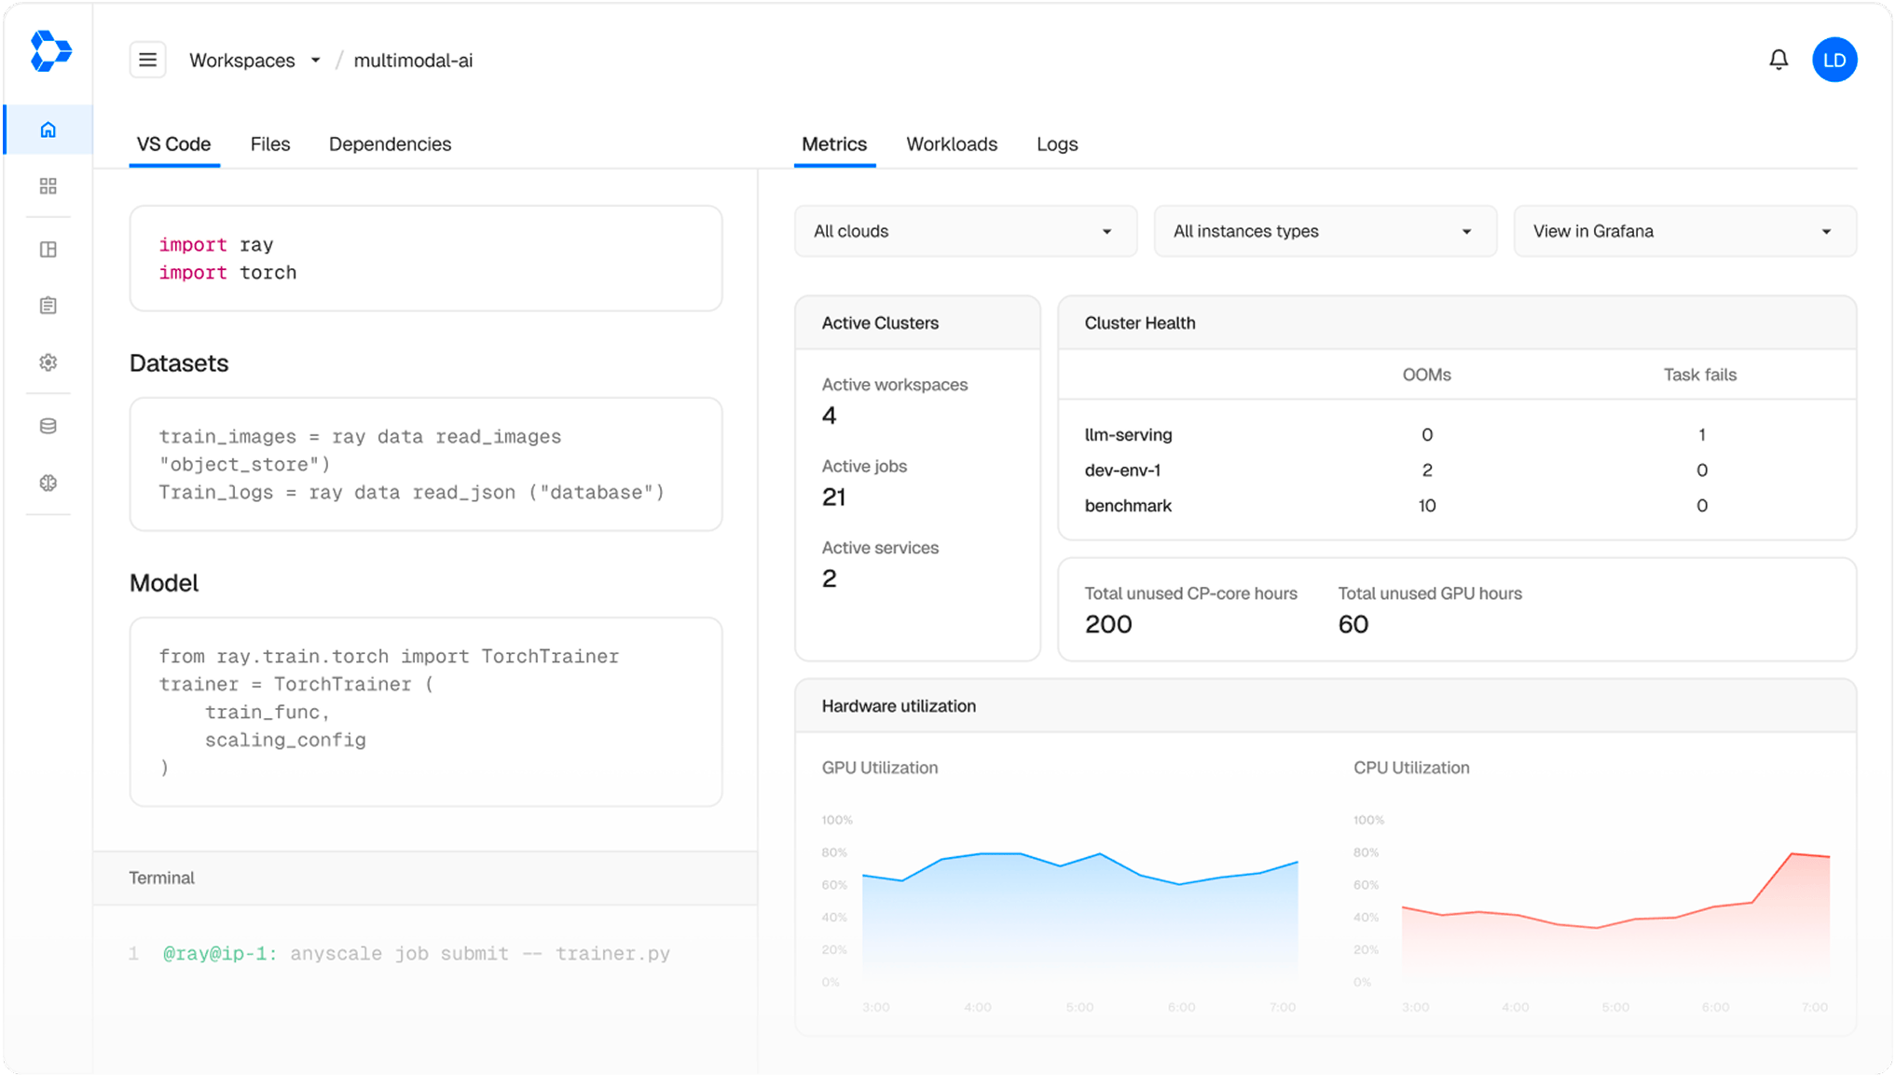Click the Model TorchTrainer code cell
1896x1076 pixels.
click(426, 712)
